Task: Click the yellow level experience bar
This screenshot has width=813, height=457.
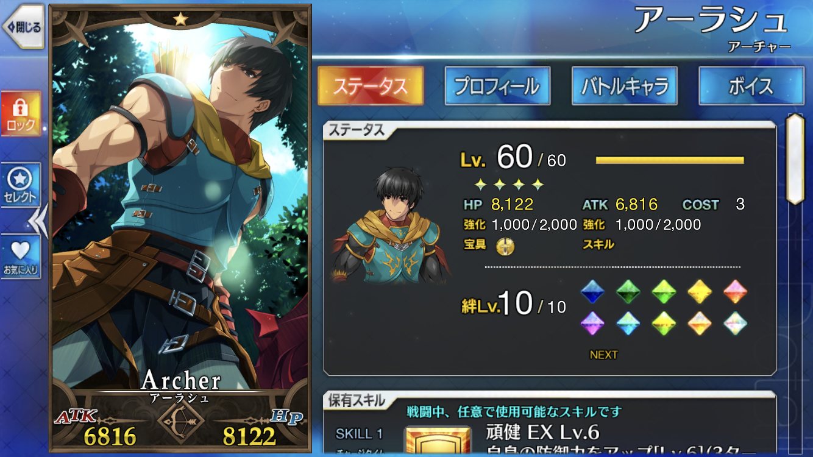Action: pyautogui.click(x=670, y=160)
